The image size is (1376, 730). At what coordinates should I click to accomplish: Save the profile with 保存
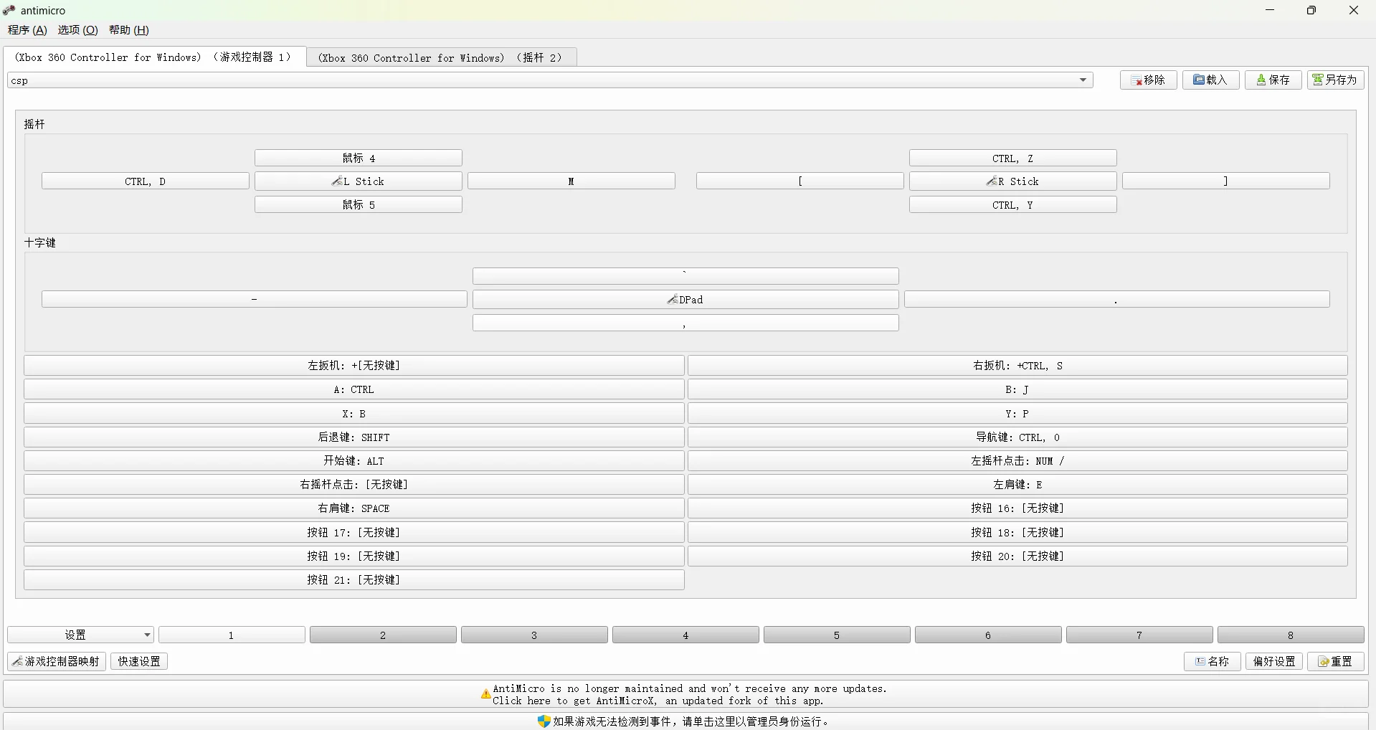click(1273, 80)
